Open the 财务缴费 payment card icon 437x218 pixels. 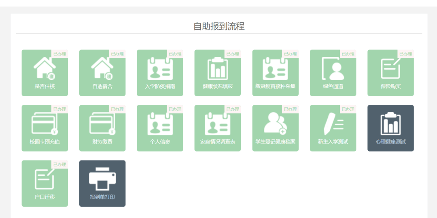102,124
